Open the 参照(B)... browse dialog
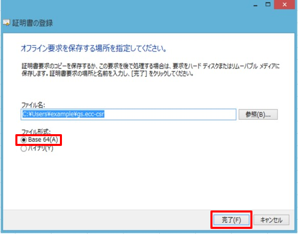This screenshot has width=298, height=234. [x=258, y=114]
